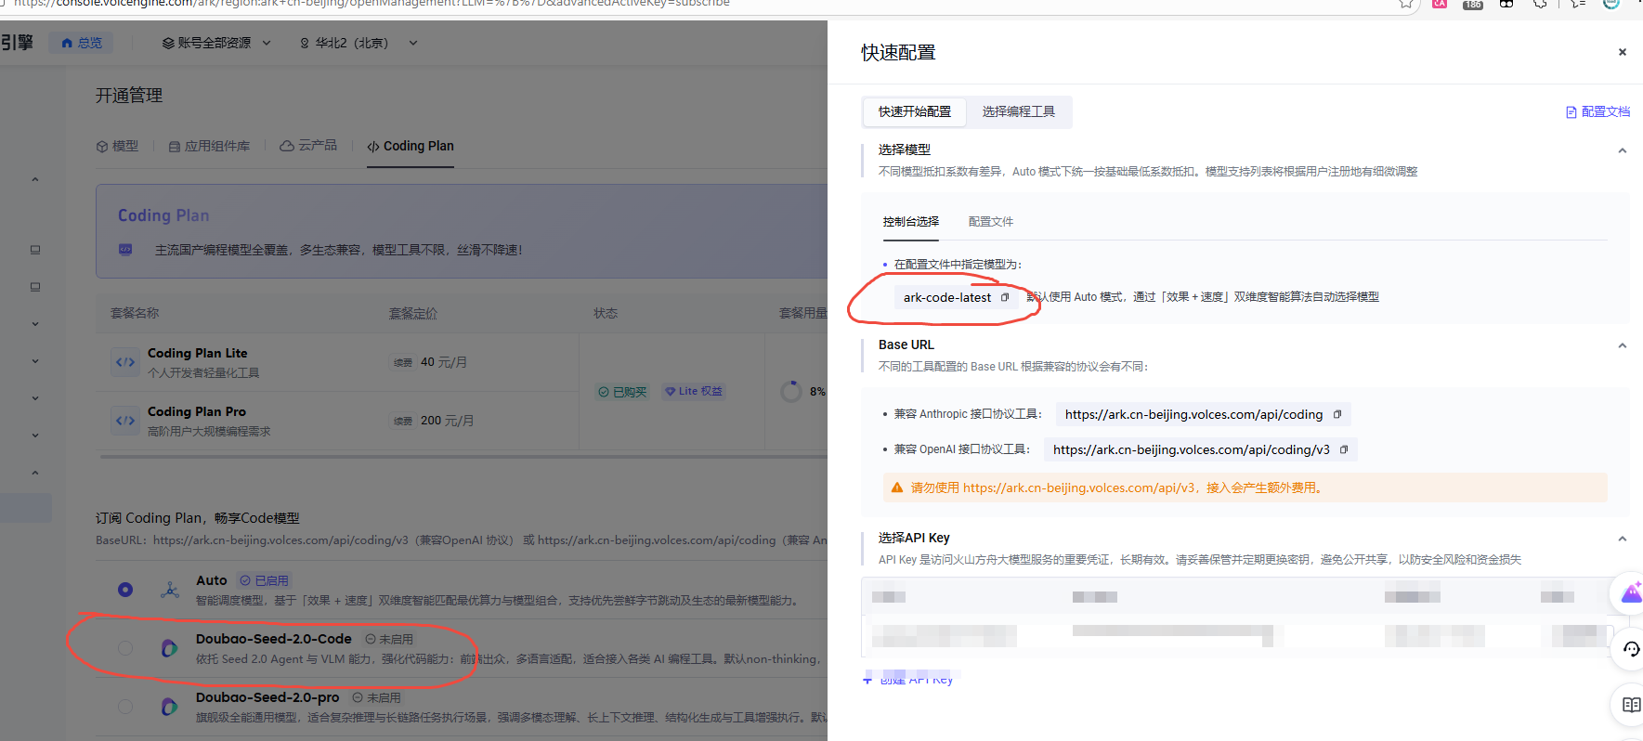Select the Doubao-Seed-2.0-Code radio button

point(125,648)
